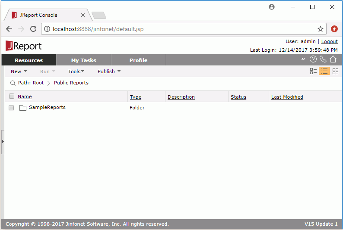Go to home via house icon
343x230 pixels.
point(333,59)
